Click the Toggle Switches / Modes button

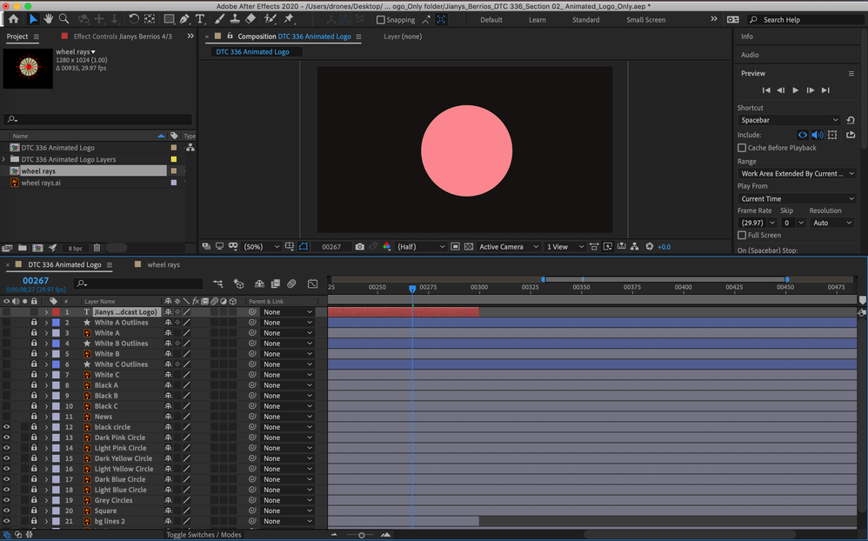[204, 535]
